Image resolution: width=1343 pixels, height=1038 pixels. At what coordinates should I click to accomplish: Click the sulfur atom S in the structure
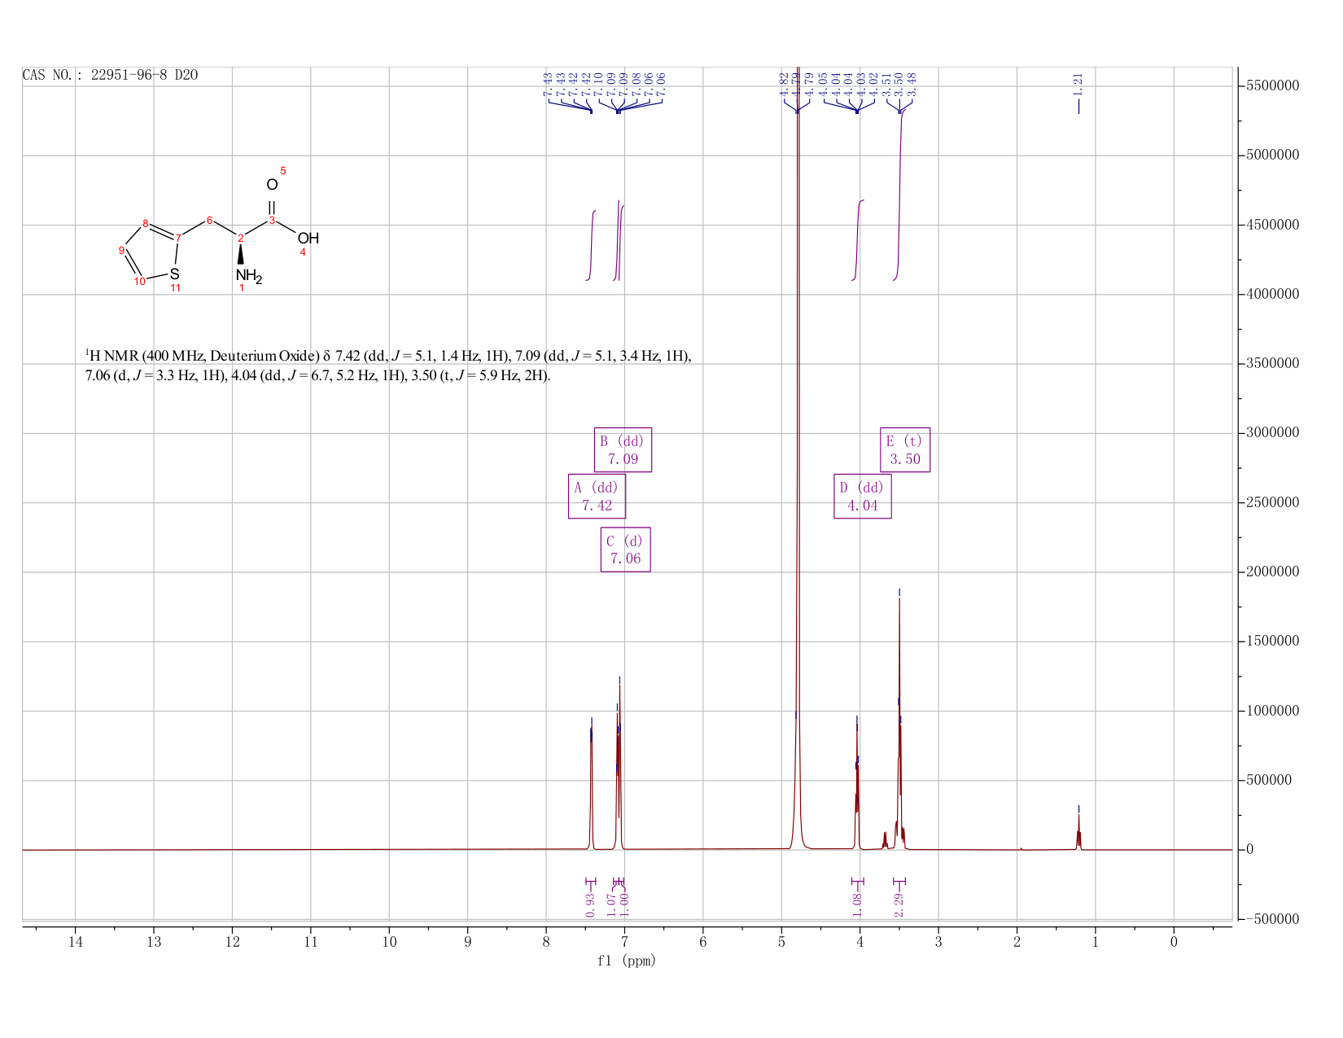[x=174, y=274]
